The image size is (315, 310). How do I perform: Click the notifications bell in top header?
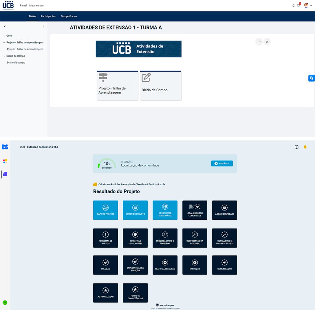[x=293, y=6]
